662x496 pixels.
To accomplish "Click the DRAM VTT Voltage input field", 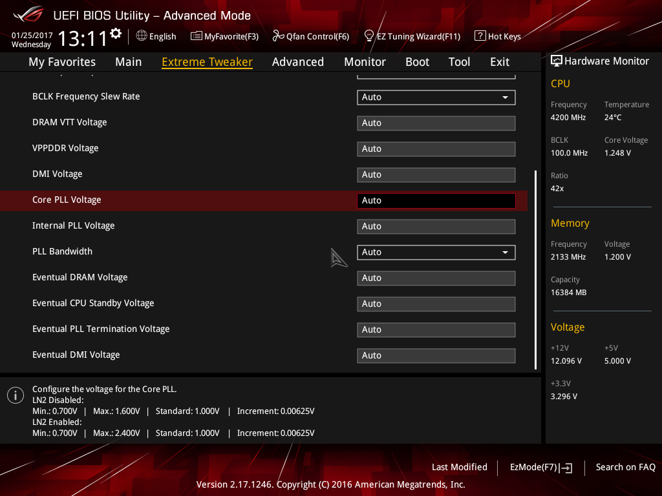I will [x=436, y=123].
